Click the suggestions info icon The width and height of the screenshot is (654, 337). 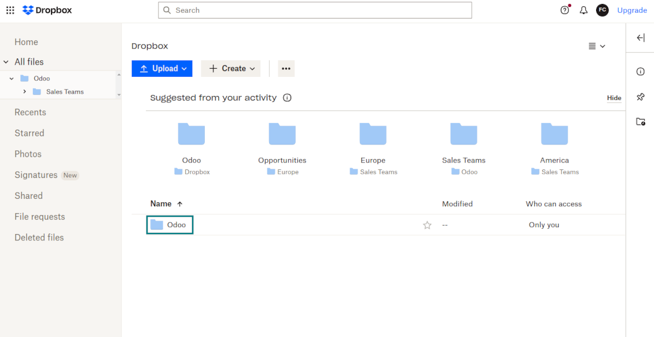pyautogui.click(x=287, y=98)
